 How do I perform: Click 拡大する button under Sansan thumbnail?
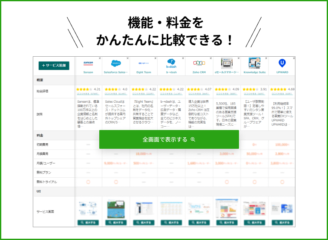click(x=88, y=223)
